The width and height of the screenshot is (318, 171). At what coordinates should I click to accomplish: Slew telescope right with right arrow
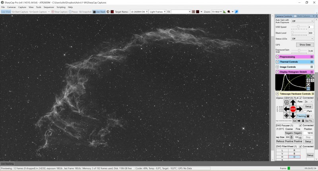pyautogui.click(x=299, y=109)
